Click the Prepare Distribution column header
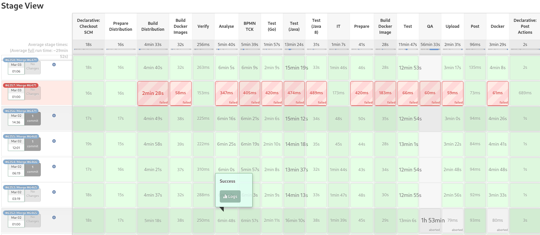 click(121, 26)
